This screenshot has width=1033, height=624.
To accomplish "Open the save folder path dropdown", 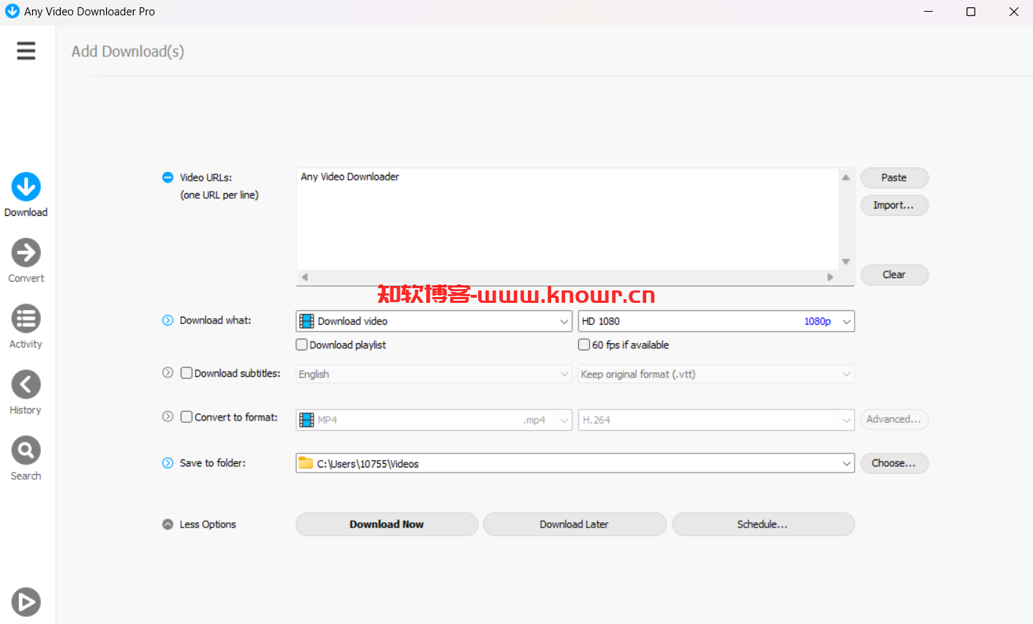I will click(575, 464).
